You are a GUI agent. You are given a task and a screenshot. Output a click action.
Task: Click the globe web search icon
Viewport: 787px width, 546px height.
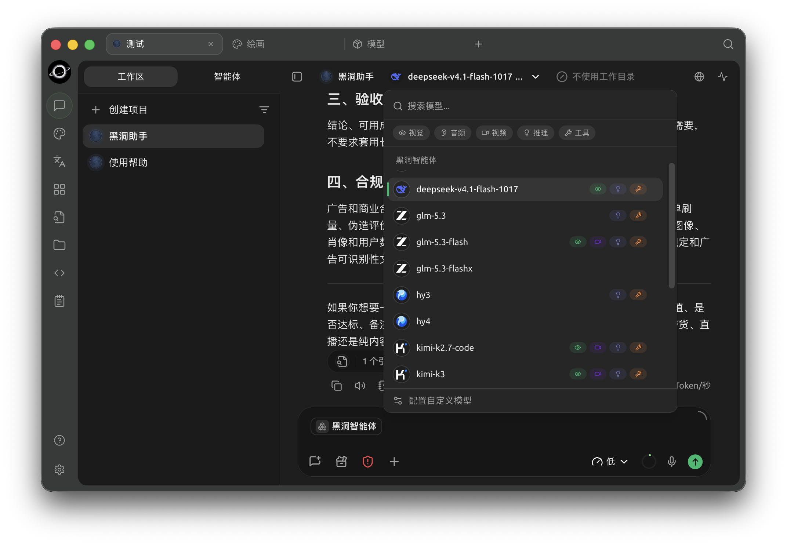(699, 77)
